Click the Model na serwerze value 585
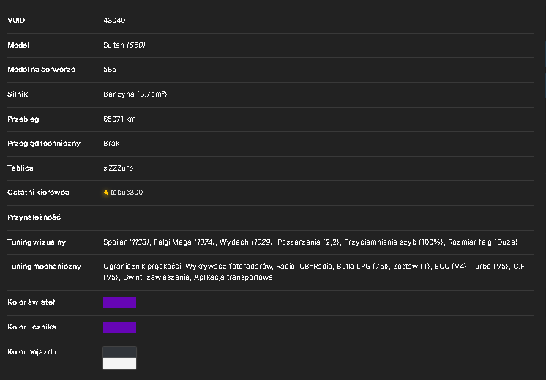 [110, 70]
